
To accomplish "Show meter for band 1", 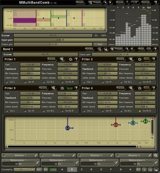I will (x=118, y=8).
